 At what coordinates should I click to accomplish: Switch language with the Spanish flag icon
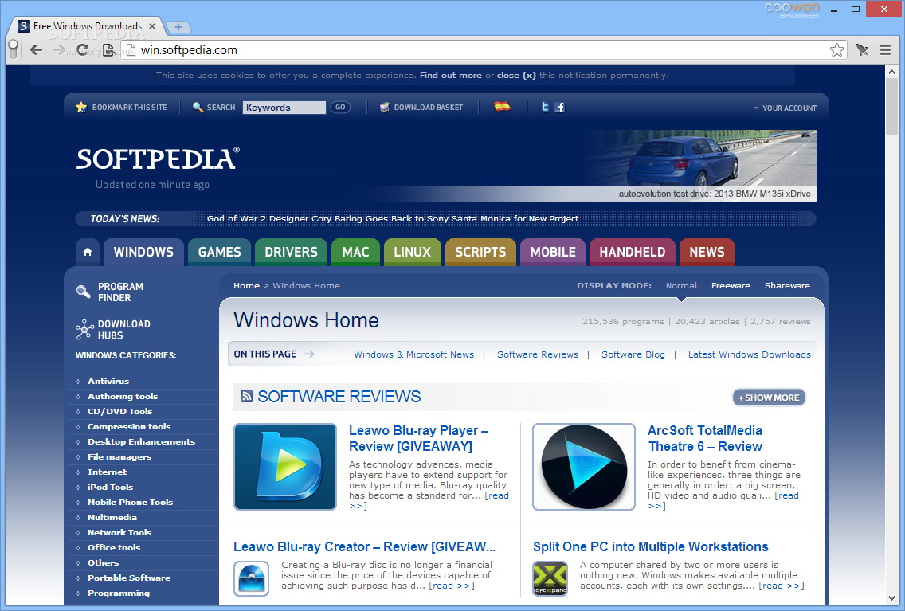[x=502, y=107]
